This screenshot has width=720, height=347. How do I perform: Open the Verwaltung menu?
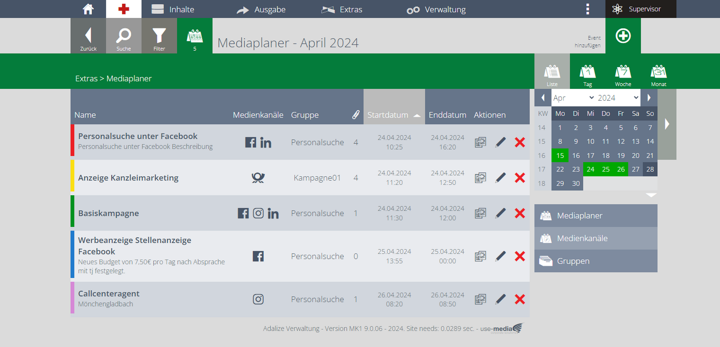[x=436, y=9]
